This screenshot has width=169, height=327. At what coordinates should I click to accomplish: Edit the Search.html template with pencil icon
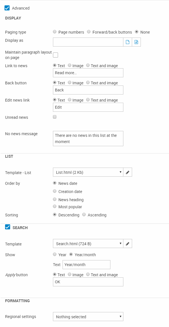pos(128,244)
